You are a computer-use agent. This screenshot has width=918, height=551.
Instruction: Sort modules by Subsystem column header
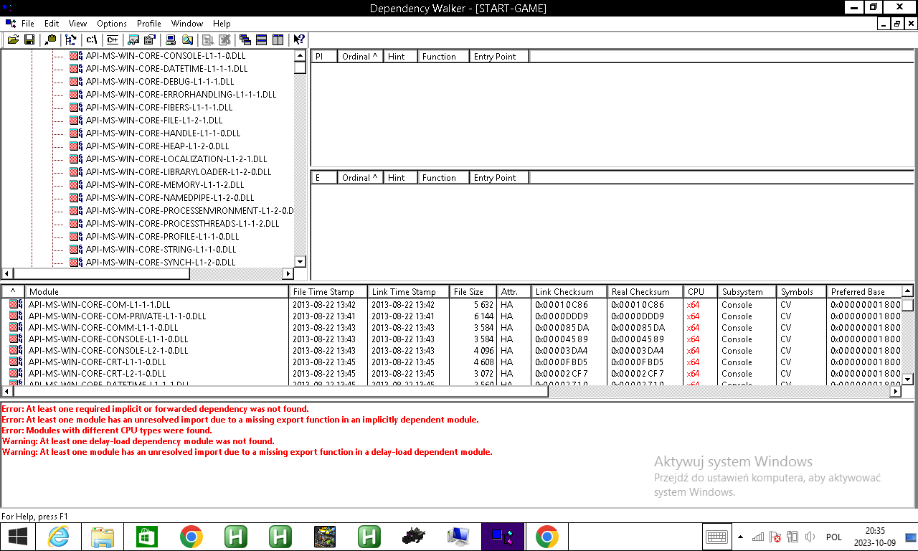point(747,292)
